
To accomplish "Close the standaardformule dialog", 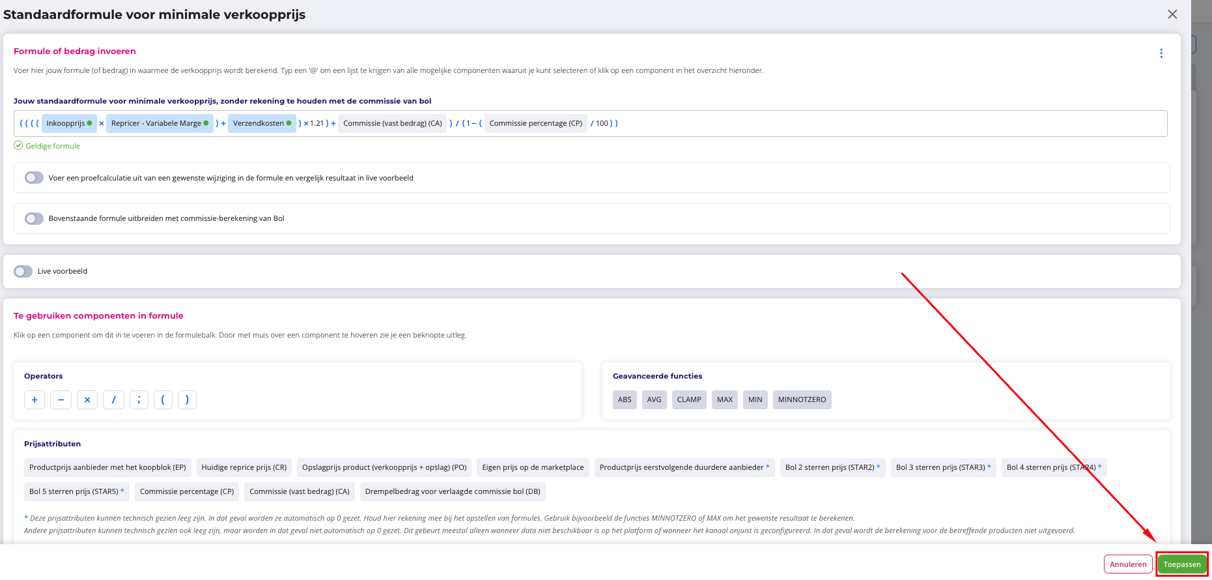I will point(1172,14).
